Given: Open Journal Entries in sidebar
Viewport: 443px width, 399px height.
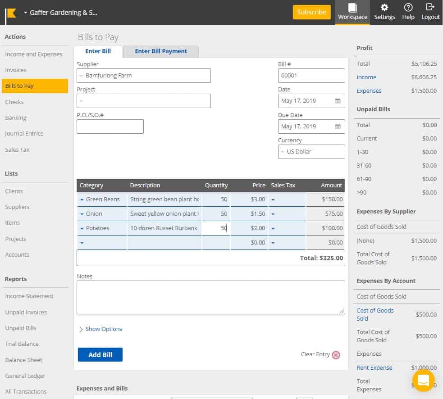Looking at the screenshot, I should pyautogui.click(x=24, y=134).
